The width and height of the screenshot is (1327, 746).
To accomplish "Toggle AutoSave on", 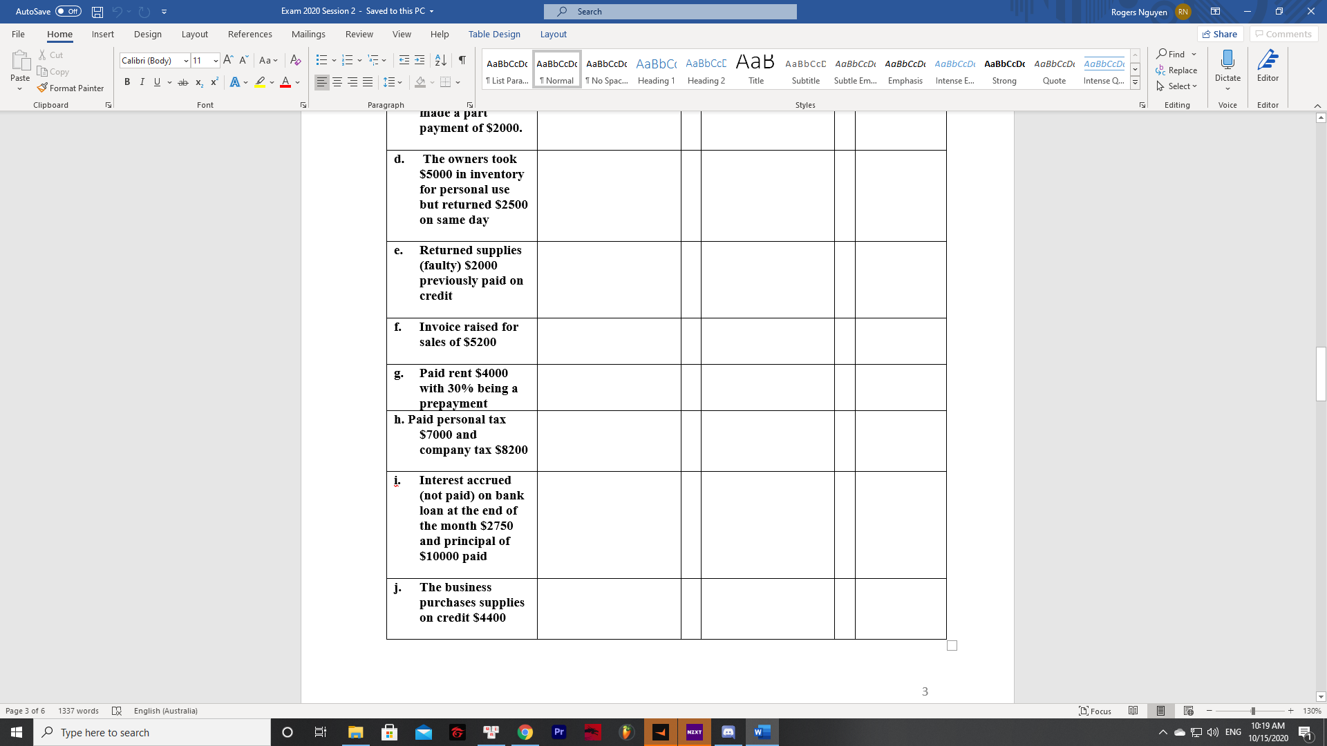I will coord(68,11).
